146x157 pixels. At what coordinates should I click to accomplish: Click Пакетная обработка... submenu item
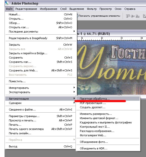[x=108, y=99]
